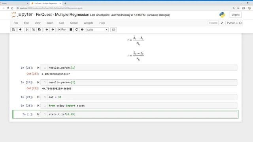Click the Python 3 kernel idle circle

click(x=240, y=23)
